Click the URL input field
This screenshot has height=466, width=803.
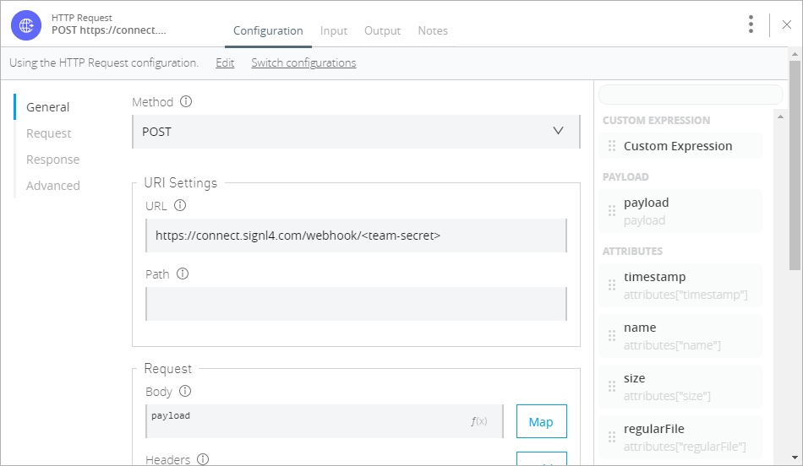click(356, 236)
